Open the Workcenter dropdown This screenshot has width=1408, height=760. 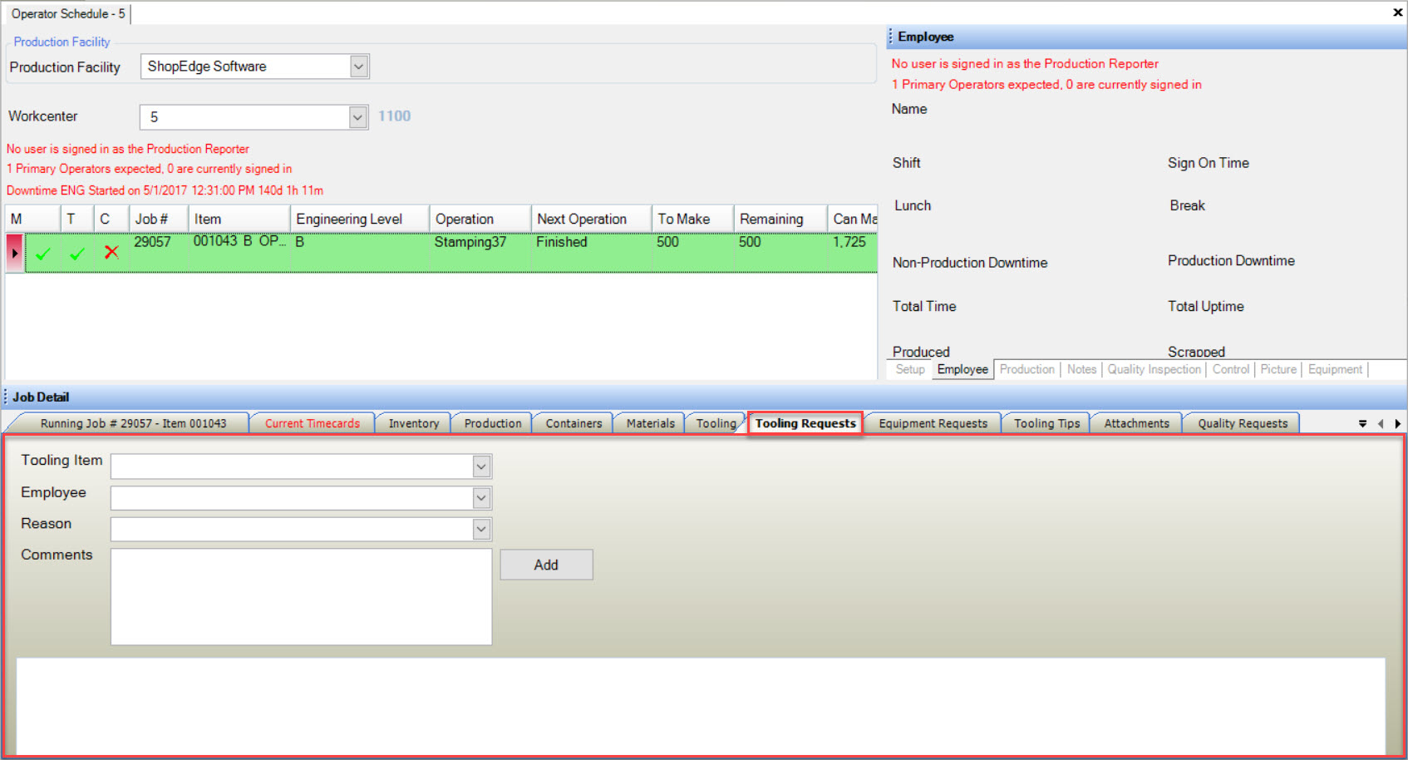pos(358,117)
